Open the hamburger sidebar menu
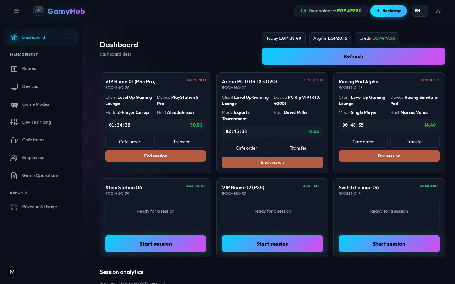This screenshot has width=455, height=284. point(16,11)
